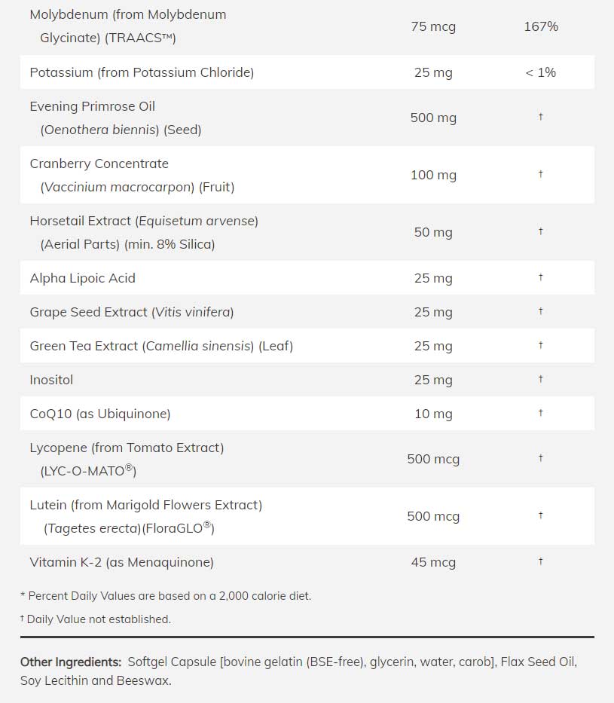Select the Lutein from Marigold Flowers label
The width and height of the screenshot is (614, 703).
(145, 505)
